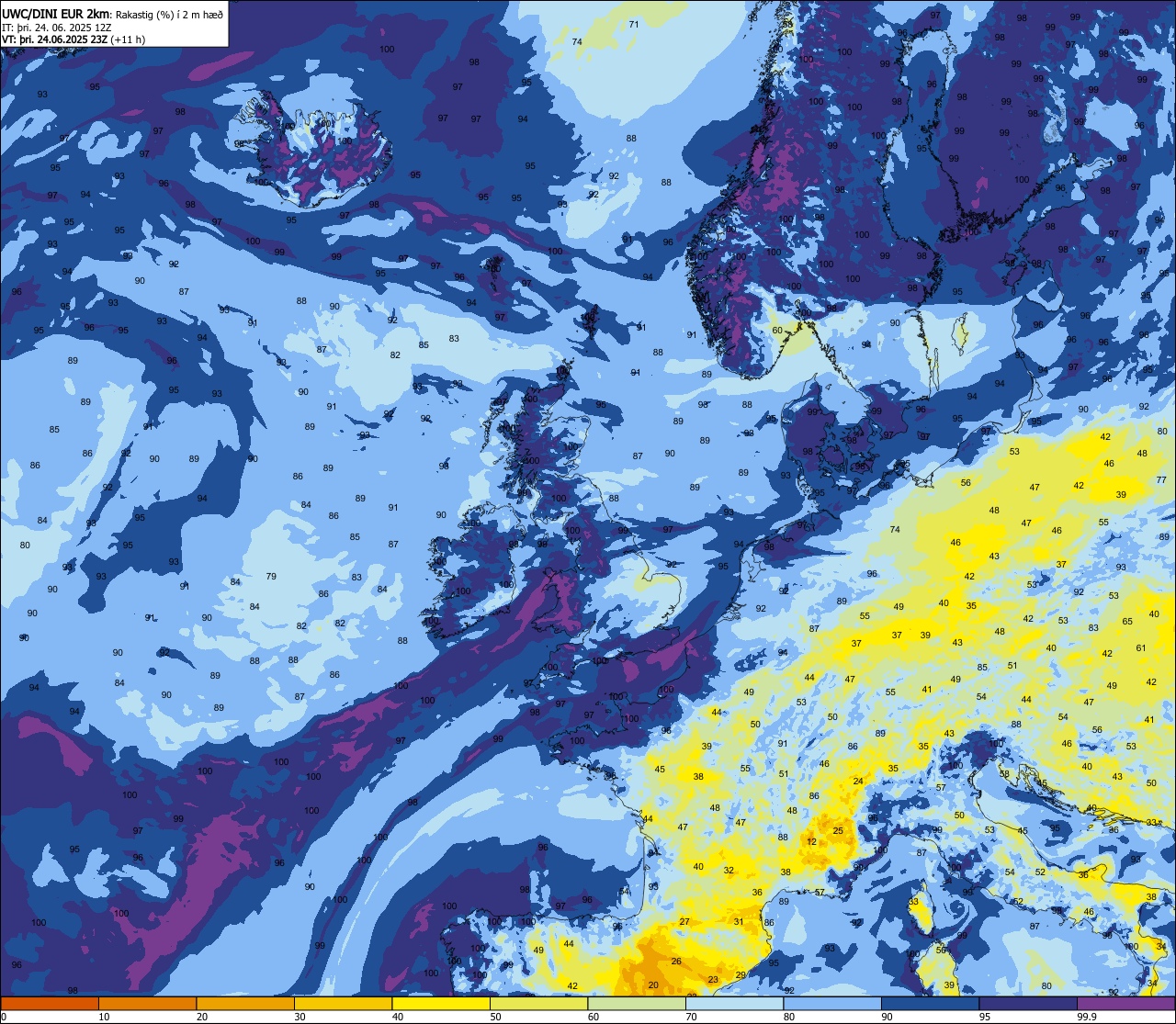This screenshot has width=1176, height=1024.
Task: Click the '12' humidity value on the map
Action: pos(811,841)
